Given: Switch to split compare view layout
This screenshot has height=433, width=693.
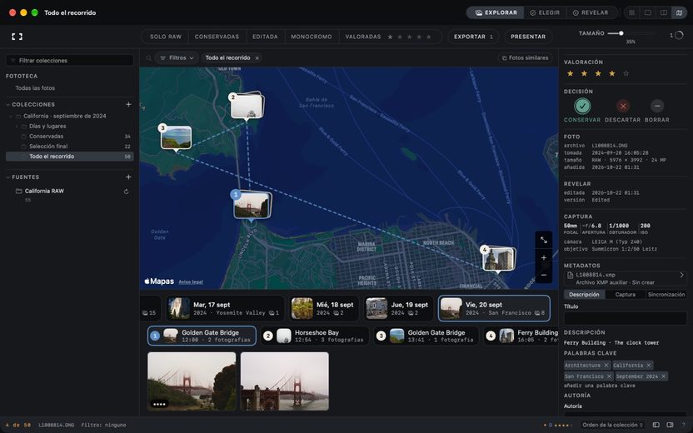Looking at the screenshot, I should coord(664,12).
